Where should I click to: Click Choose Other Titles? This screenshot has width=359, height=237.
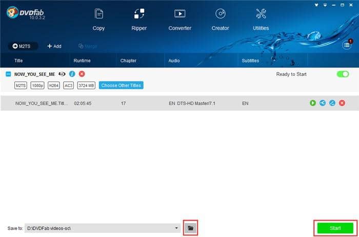pyautogui.click(x=121, y=85)
